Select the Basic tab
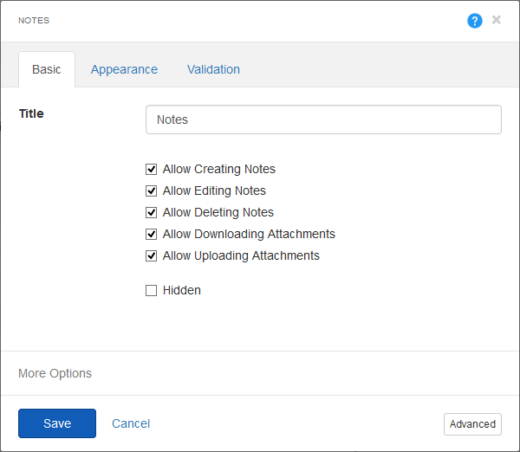The image size is (520, 452). click(x=47, y=69)
